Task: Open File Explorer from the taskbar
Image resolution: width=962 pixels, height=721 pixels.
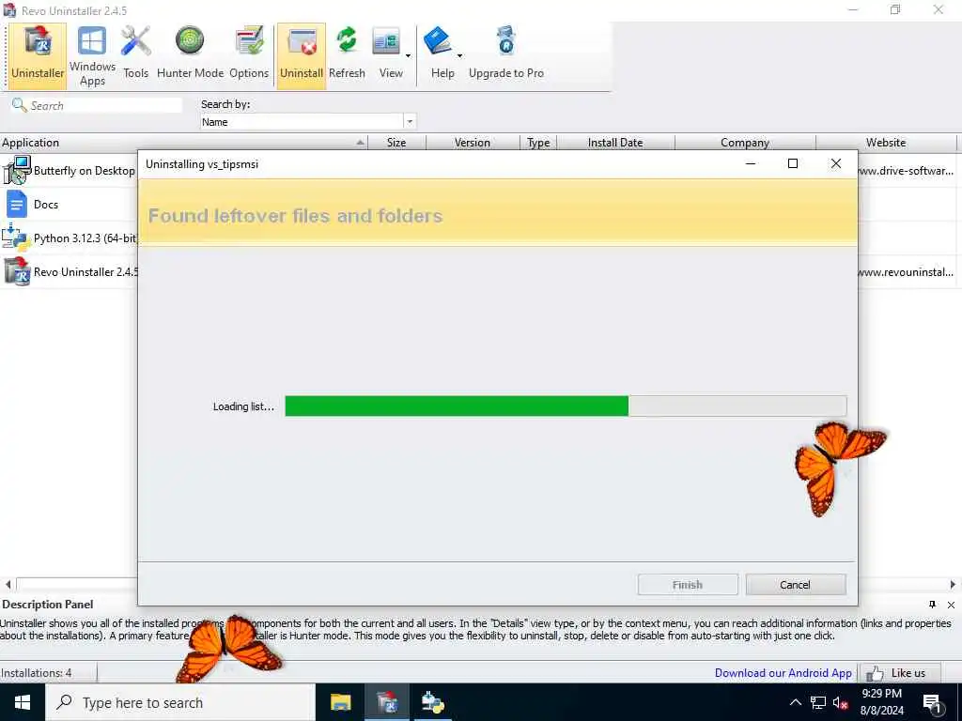Action: (x=340, y=702)
